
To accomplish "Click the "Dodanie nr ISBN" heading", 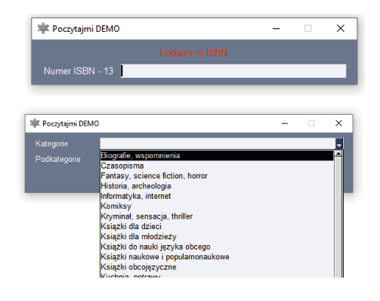I will click(194, 53).
